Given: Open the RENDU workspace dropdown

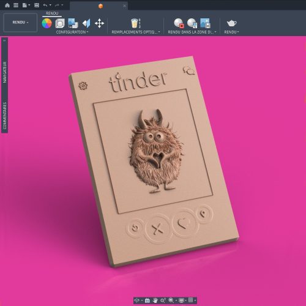Looking at the screenshot, I should [20, 22].
